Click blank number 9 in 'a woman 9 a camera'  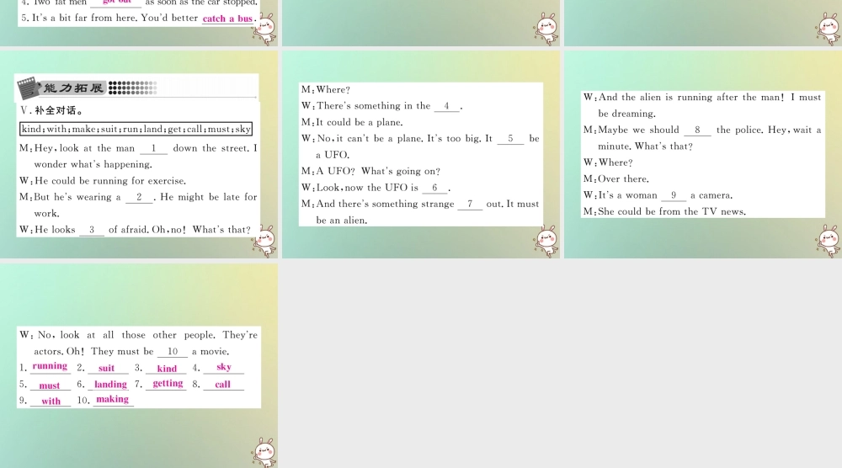674,196
